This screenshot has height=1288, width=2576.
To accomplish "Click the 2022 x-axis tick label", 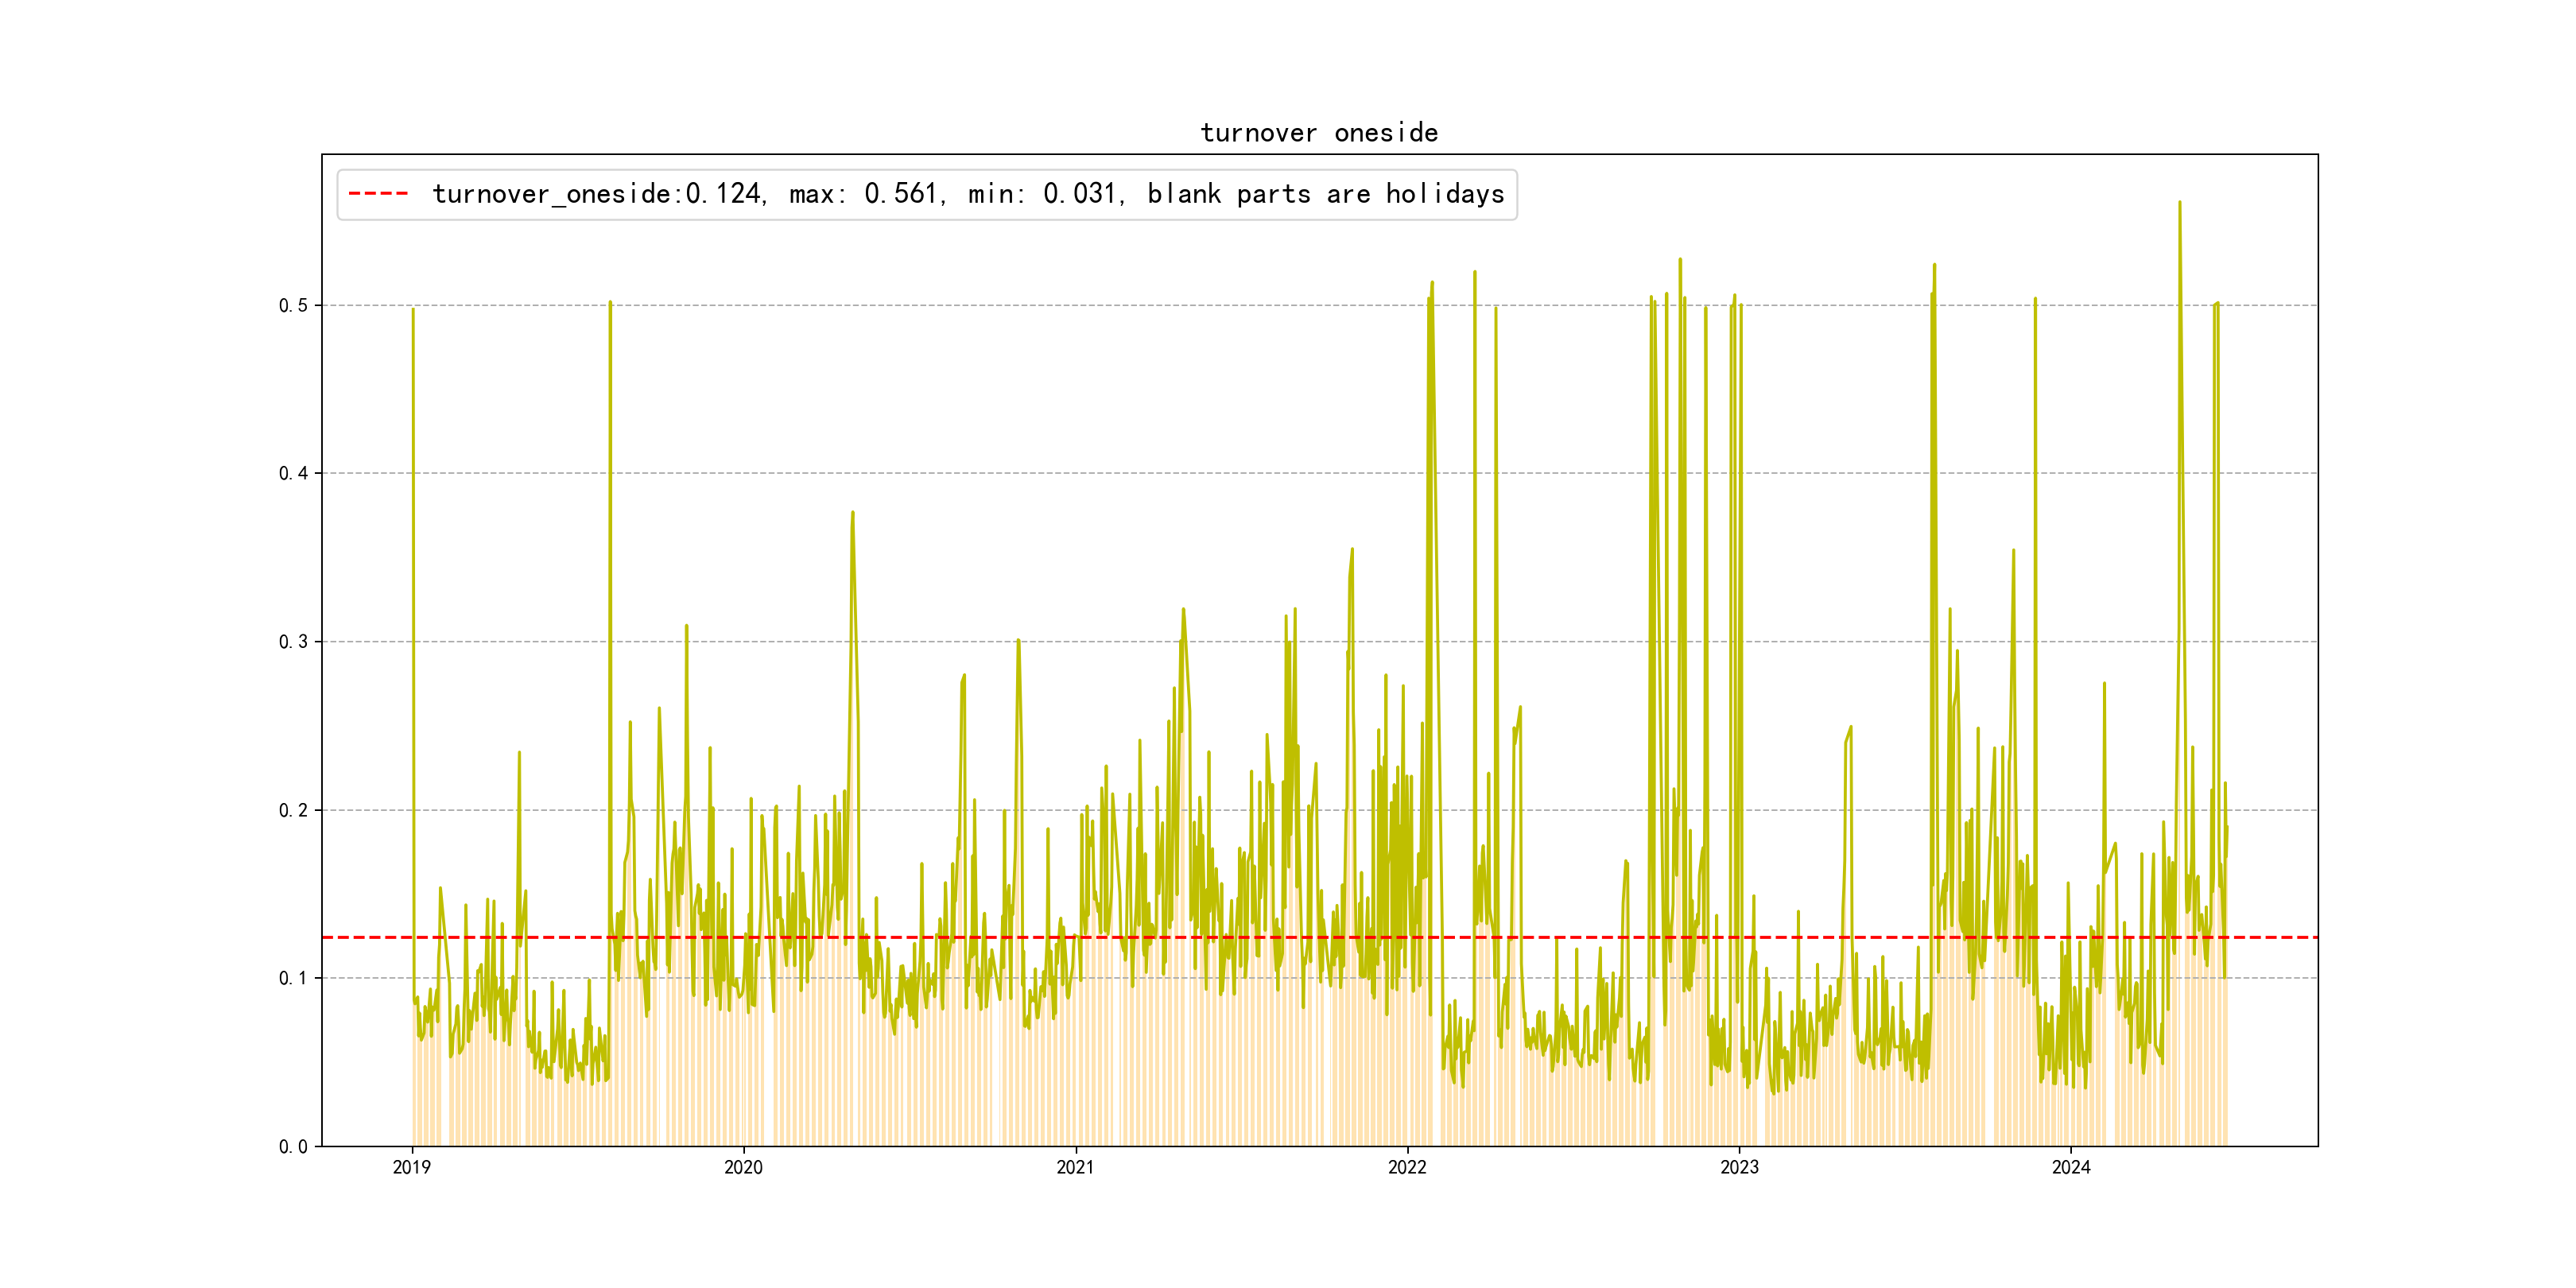I will (x=1407, y=1167).
